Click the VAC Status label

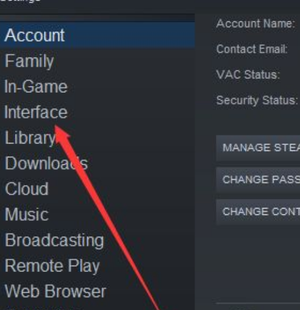[x=248, y=74]
